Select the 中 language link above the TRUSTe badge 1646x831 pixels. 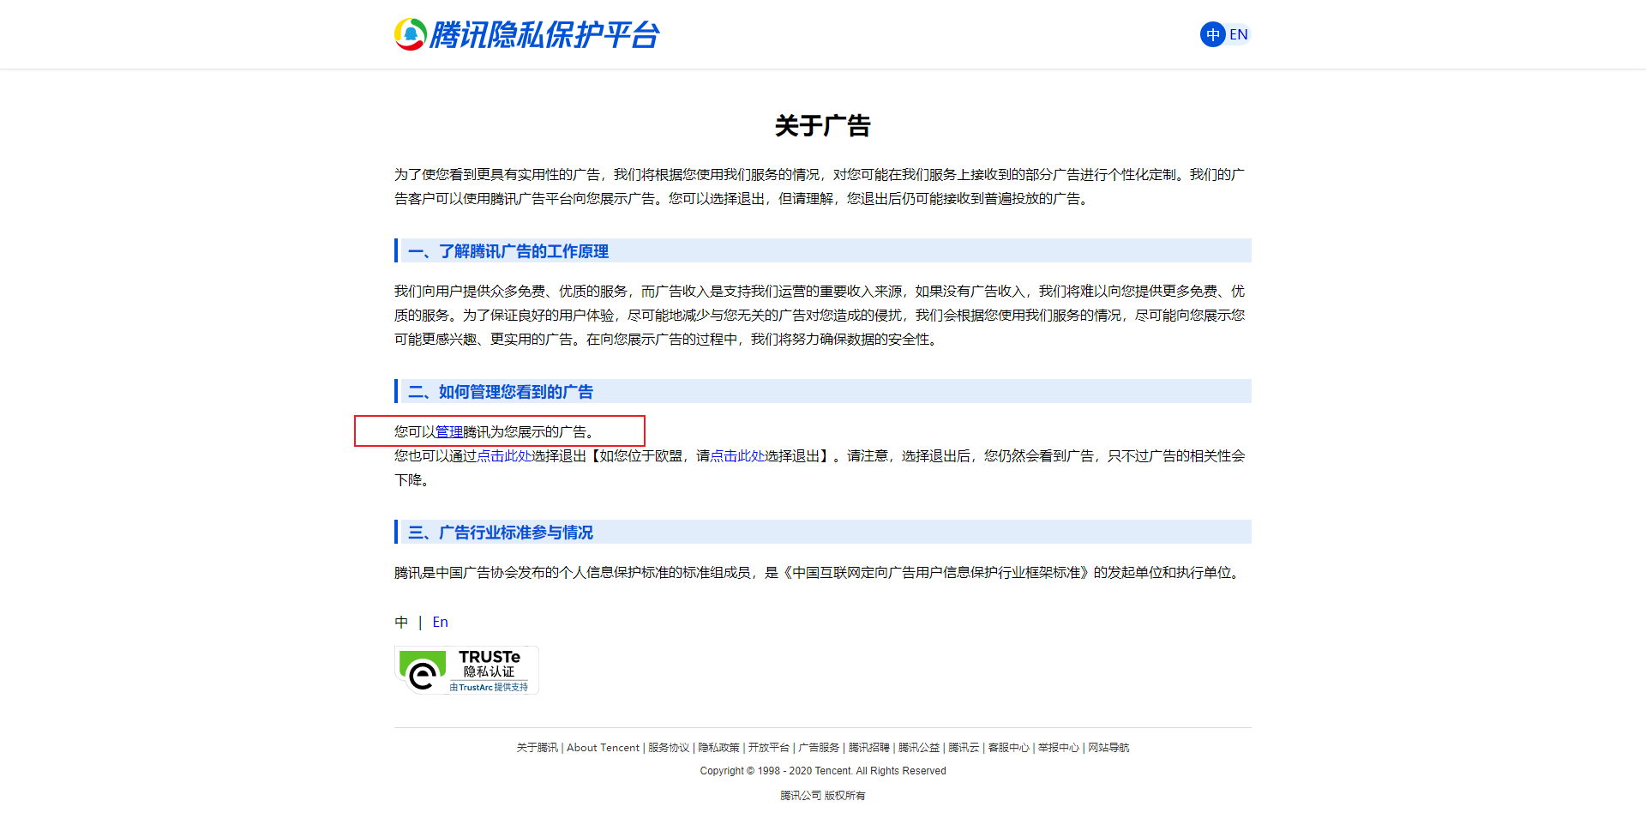click(401, 622)
